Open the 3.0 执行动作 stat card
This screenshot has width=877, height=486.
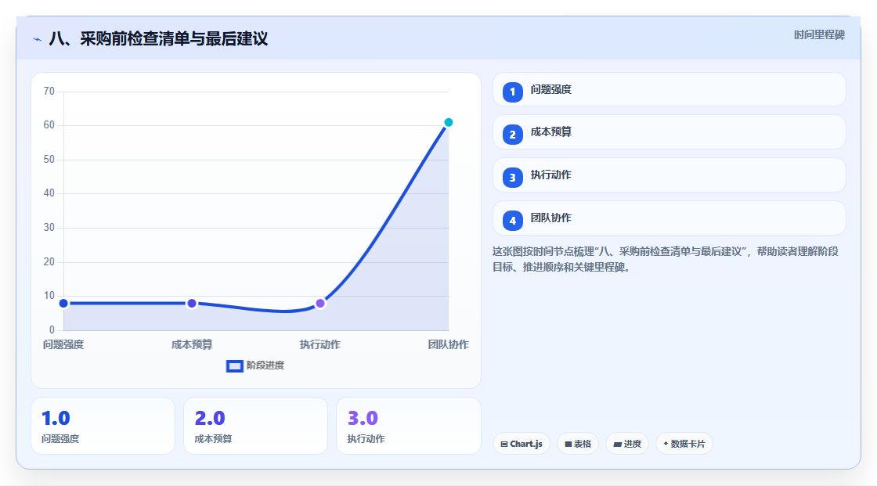pos(408,427)
